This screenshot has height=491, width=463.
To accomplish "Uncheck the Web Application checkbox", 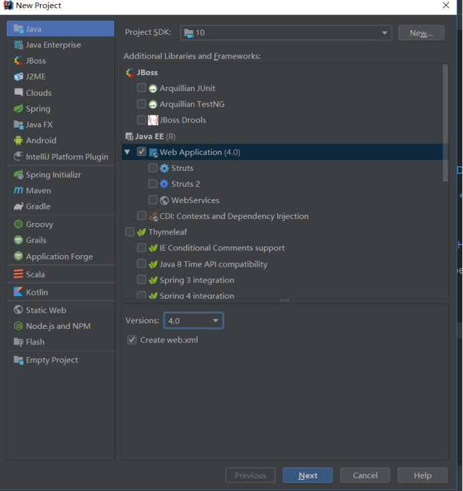I will 141,152.
